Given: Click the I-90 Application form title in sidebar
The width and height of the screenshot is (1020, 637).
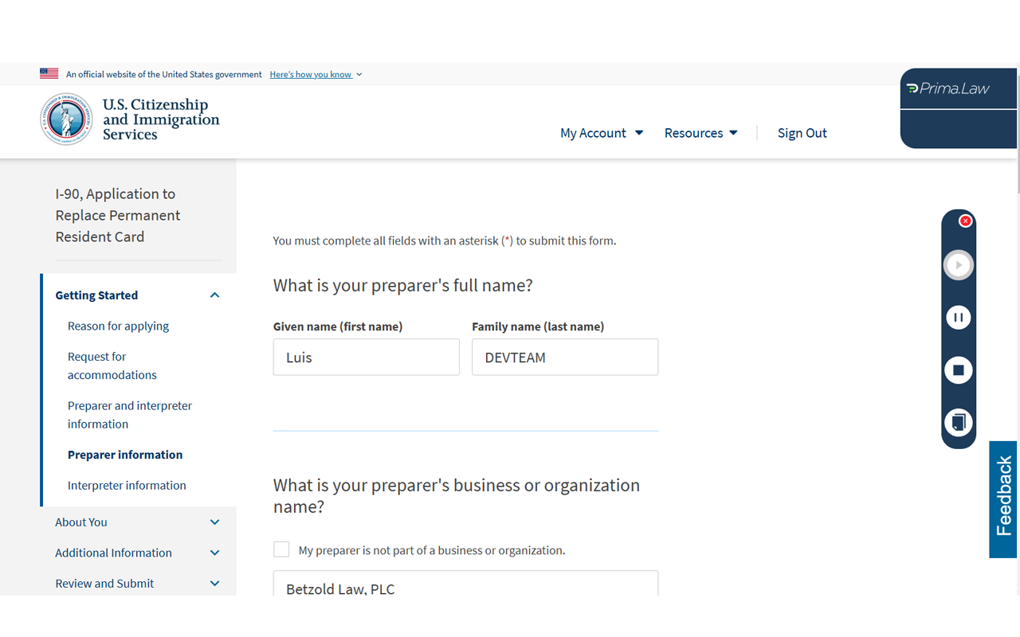Looking at the screenshot, I should [118, 215].
